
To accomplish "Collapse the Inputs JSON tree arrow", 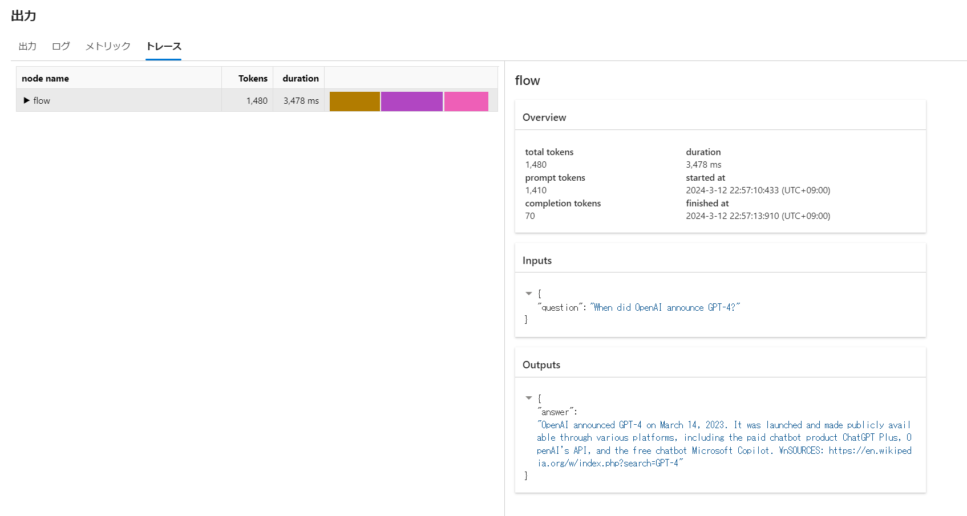I will [x=529, y=294].
